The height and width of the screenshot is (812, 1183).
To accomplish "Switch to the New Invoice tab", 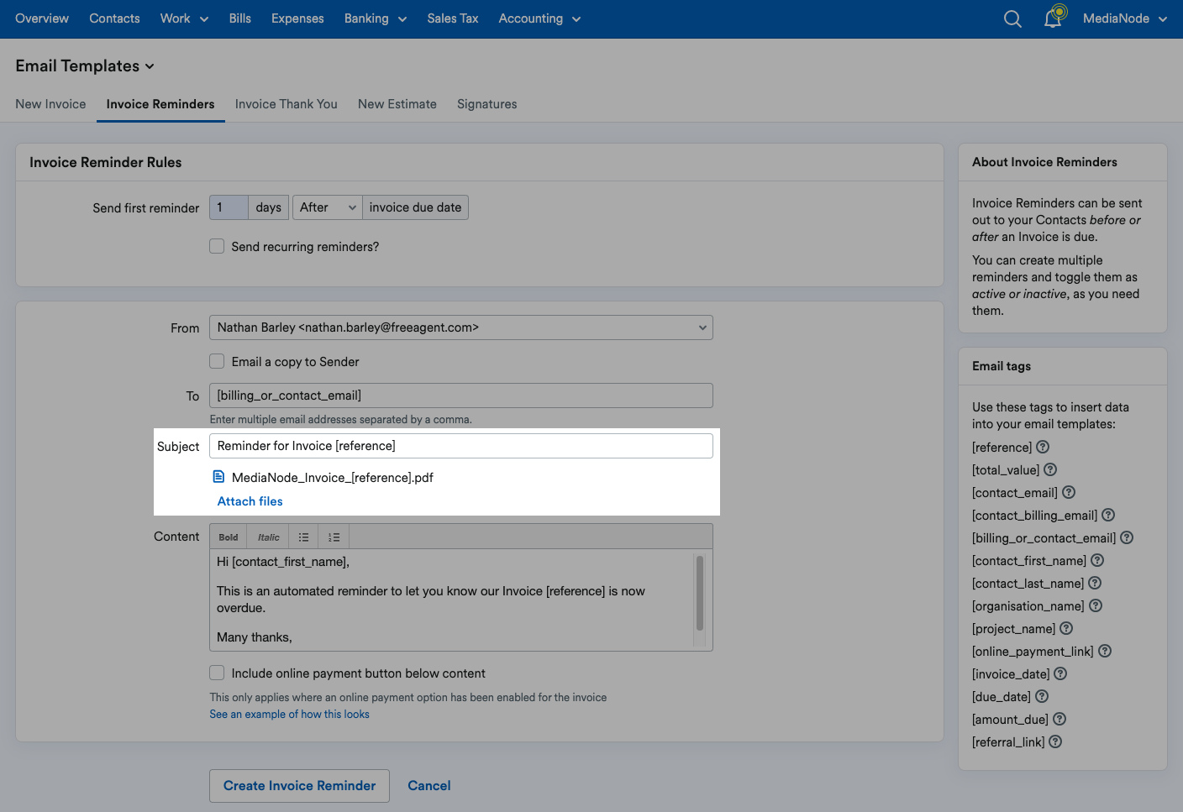I will (x=50, y=104).
